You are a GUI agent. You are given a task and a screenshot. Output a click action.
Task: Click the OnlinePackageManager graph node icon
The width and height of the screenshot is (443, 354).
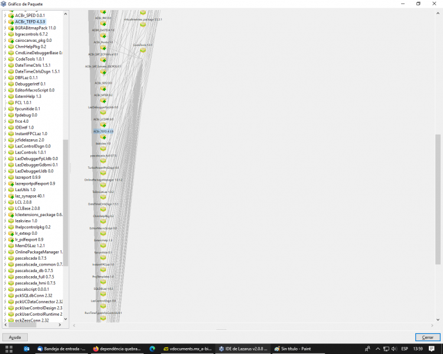[103, 185]
